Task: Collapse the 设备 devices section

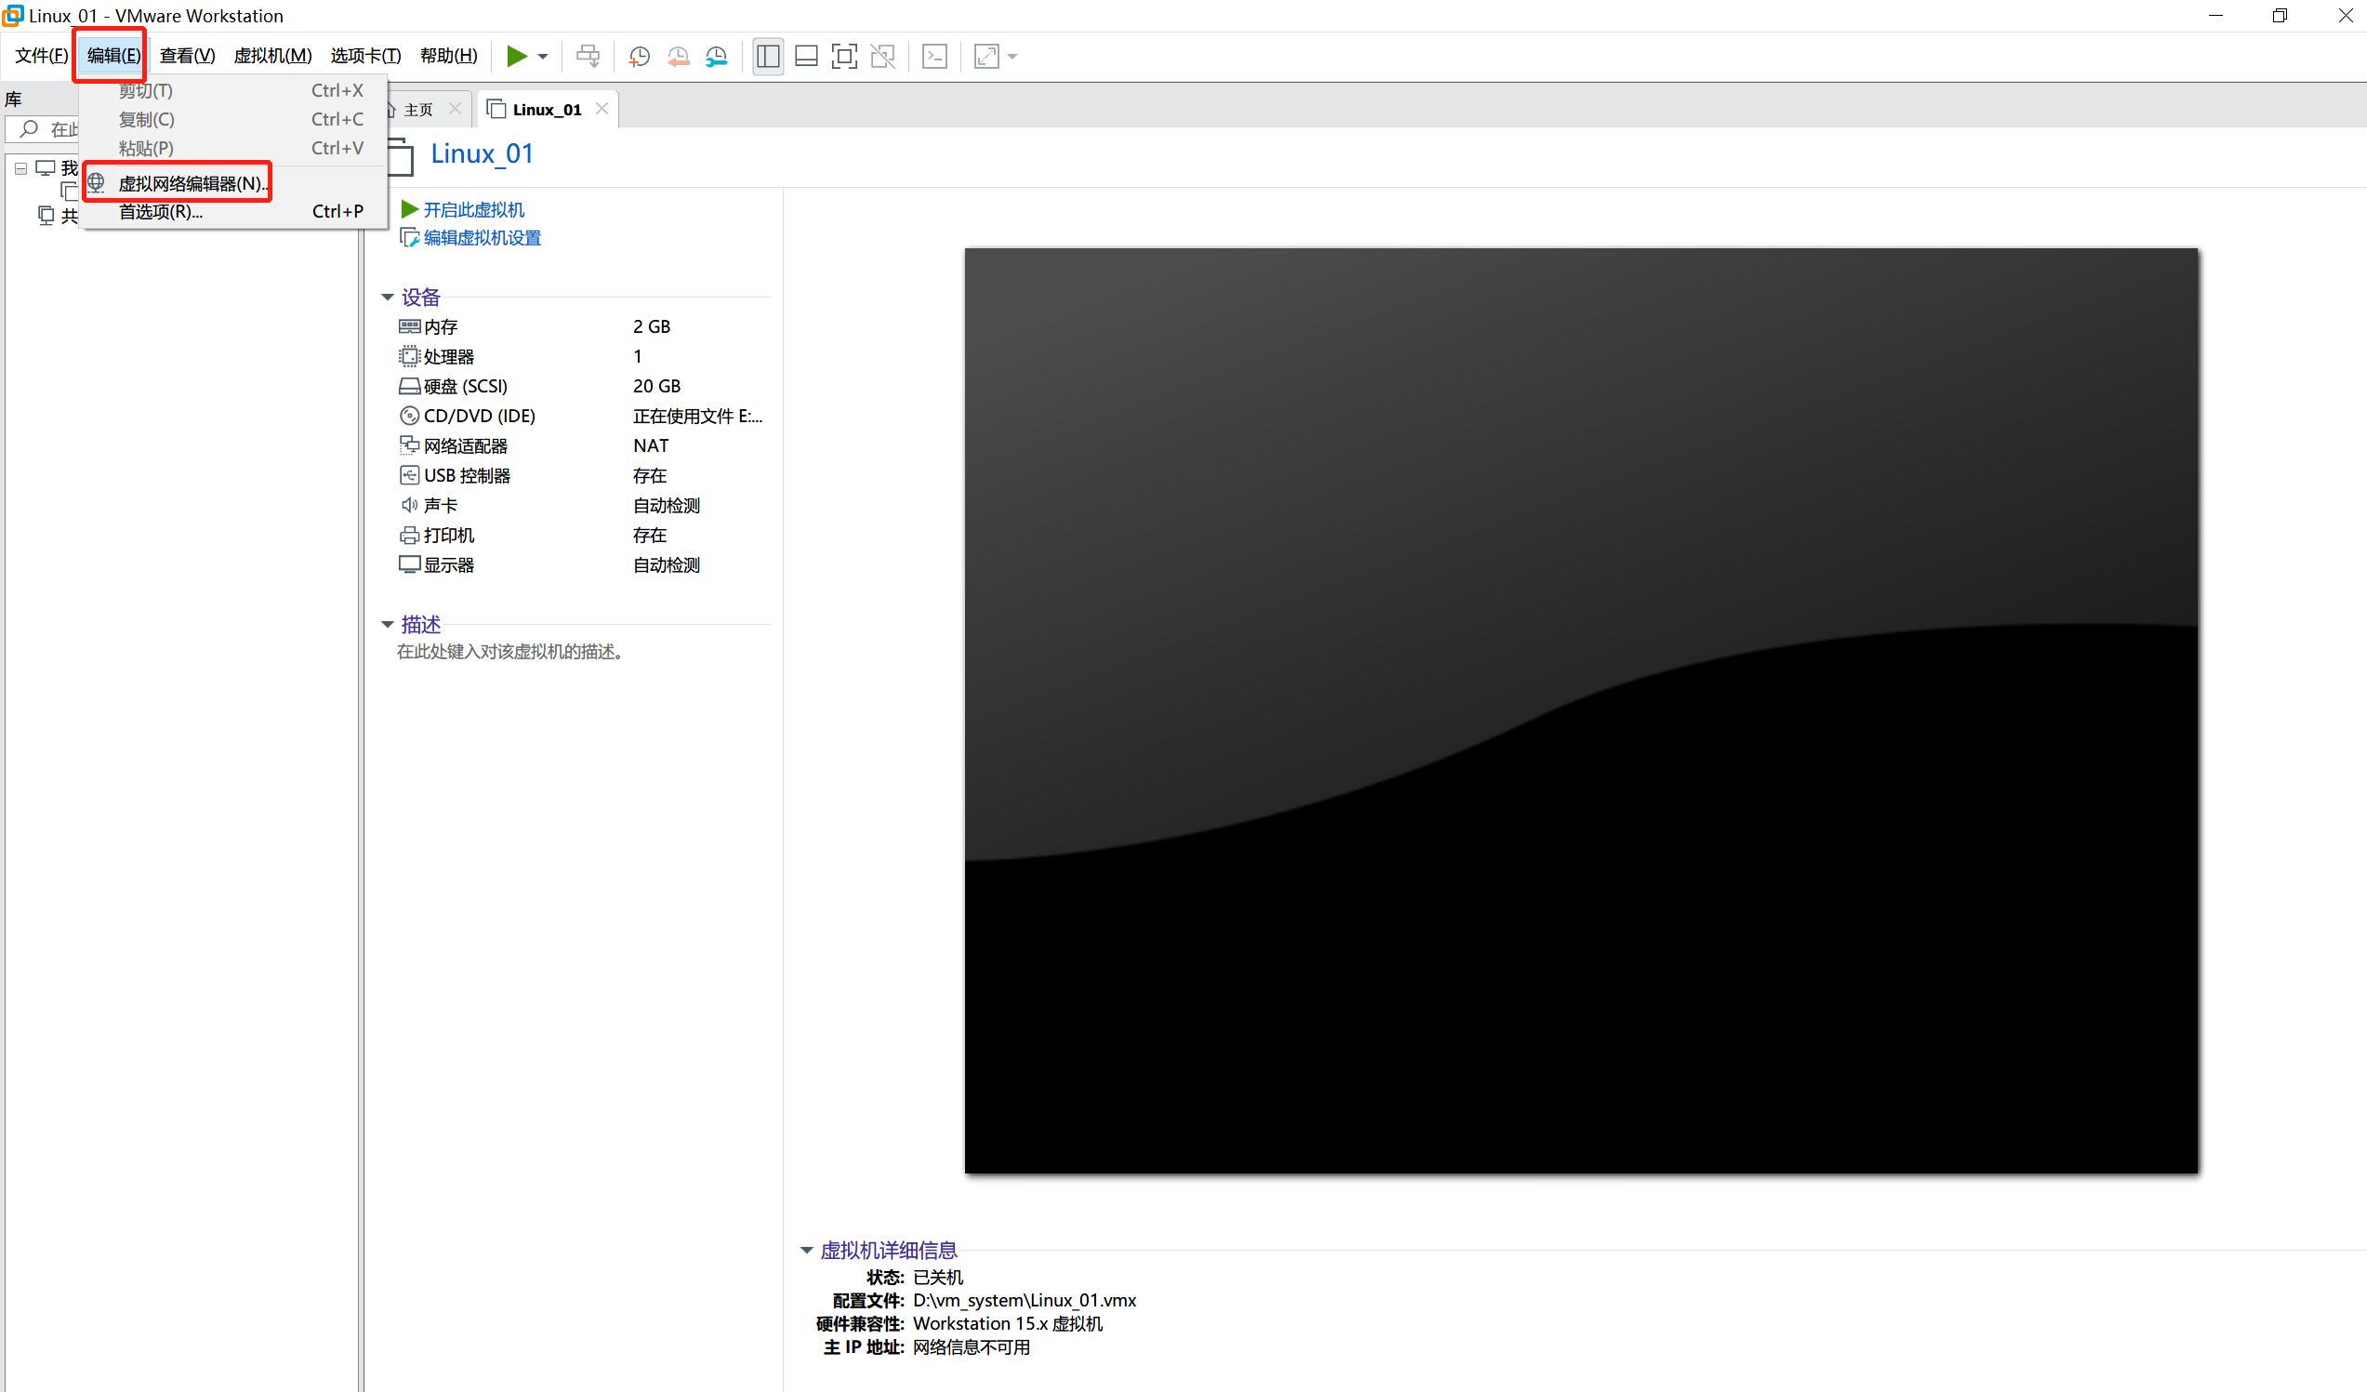Action: [x=387, y=297]
